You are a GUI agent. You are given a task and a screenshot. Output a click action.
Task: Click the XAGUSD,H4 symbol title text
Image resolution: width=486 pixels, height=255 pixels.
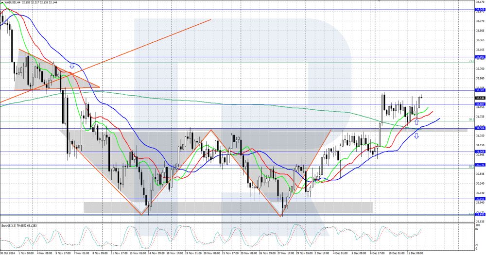[13, 3]
